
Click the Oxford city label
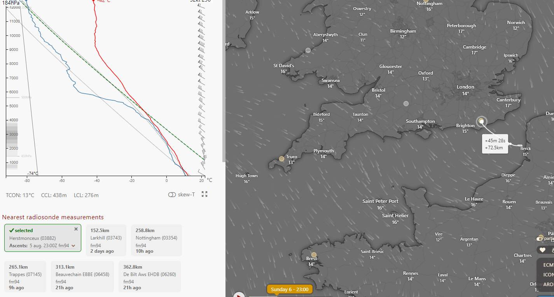[x=425, y=73]
